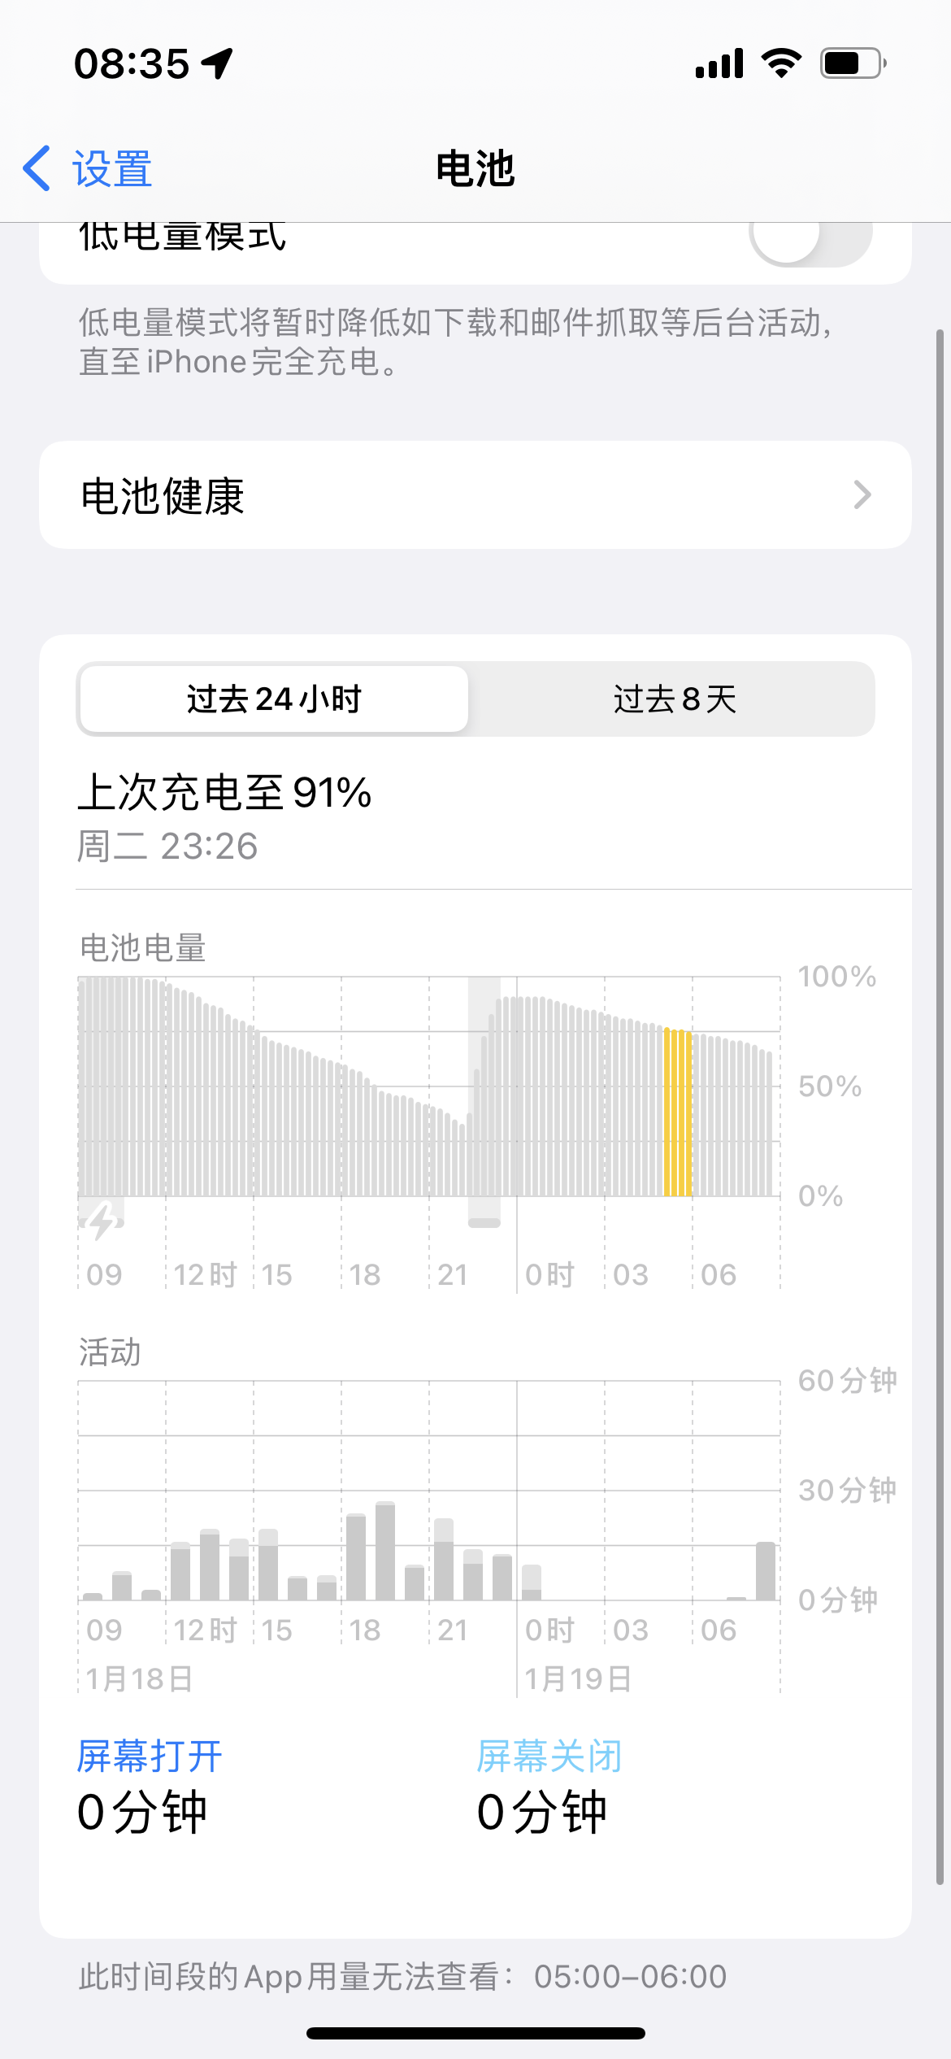The height and width of the screenshot is (2059, 951).
Task: Tap the cellular signal bars icon
Action: point(719,63)
